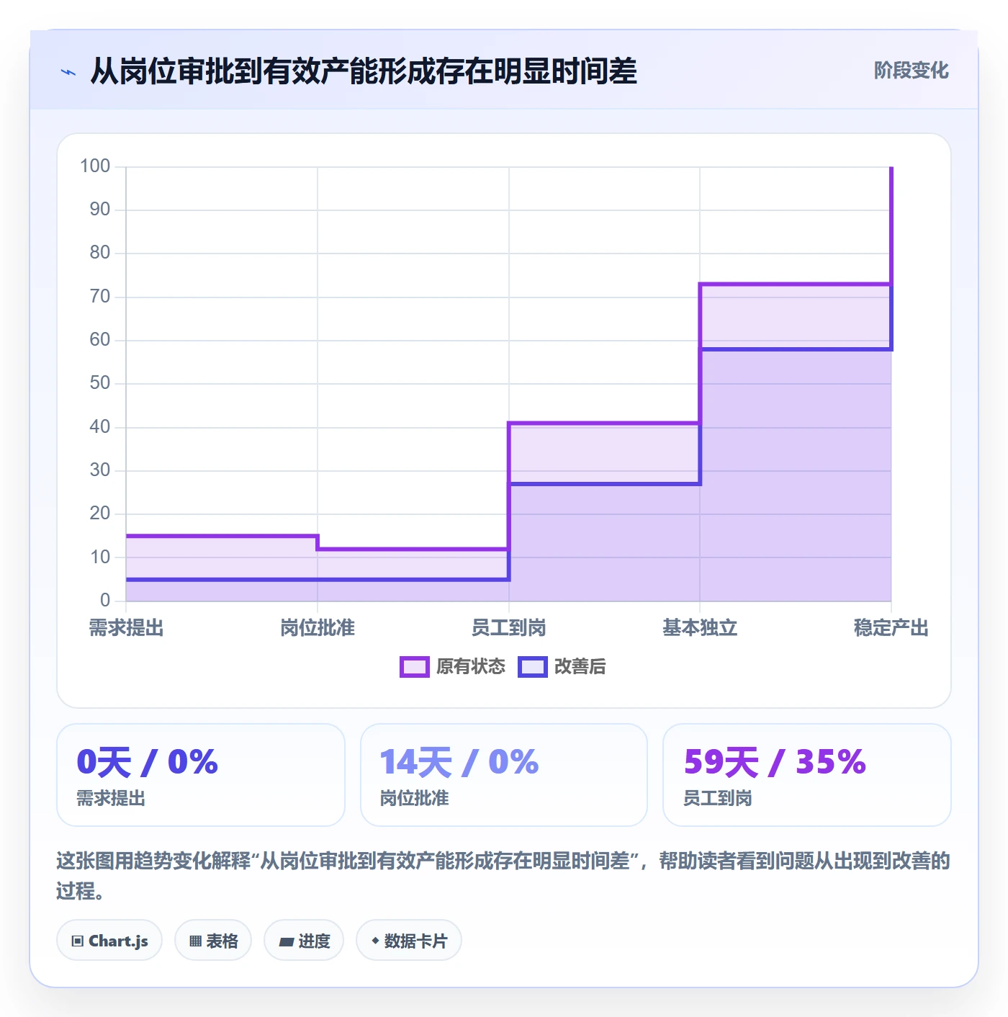
Task: Click the 数据卡片 tag
Action: point(409,941)
